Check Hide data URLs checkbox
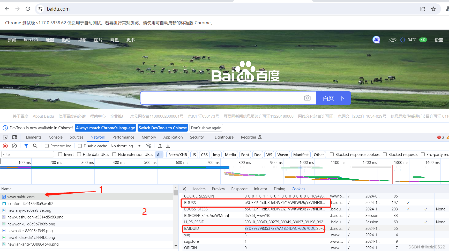The image size is (449, 251). 79,154
